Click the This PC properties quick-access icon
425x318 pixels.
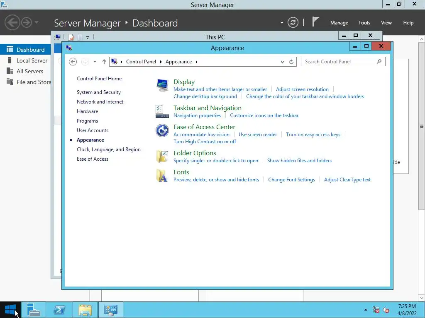coord(71,37)
